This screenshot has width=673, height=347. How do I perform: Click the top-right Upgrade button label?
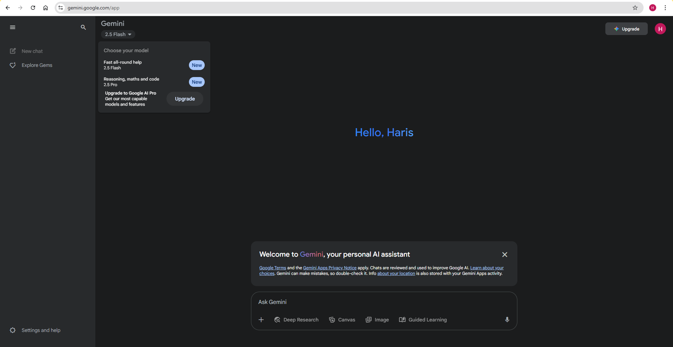click(x=630, y=29)
